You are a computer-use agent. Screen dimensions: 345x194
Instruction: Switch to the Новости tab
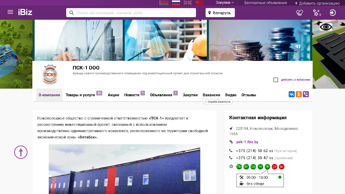tap(132, 95)
